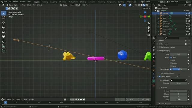Click the pan view hand icon
Viewport: 192px width, 108px height.
pos(148,27)
